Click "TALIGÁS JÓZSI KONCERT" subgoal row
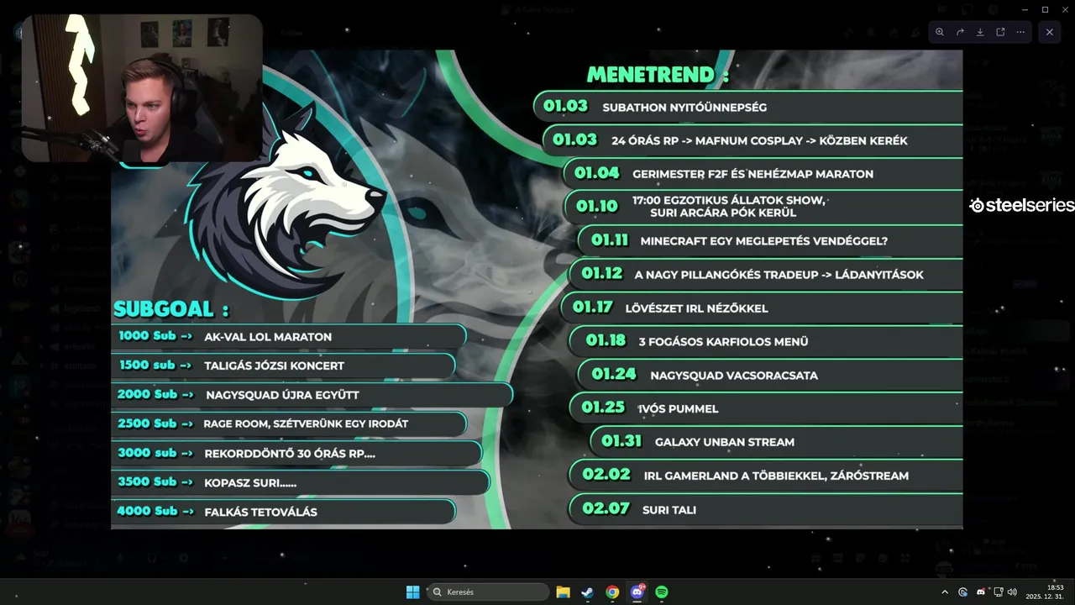This screenshot has width=1075, height=605. (x=283, y=366)
